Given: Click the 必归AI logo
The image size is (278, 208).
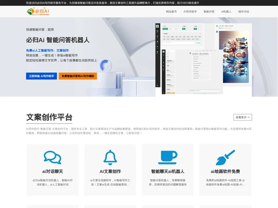Looking at the screenshot, I should (38, 12).
